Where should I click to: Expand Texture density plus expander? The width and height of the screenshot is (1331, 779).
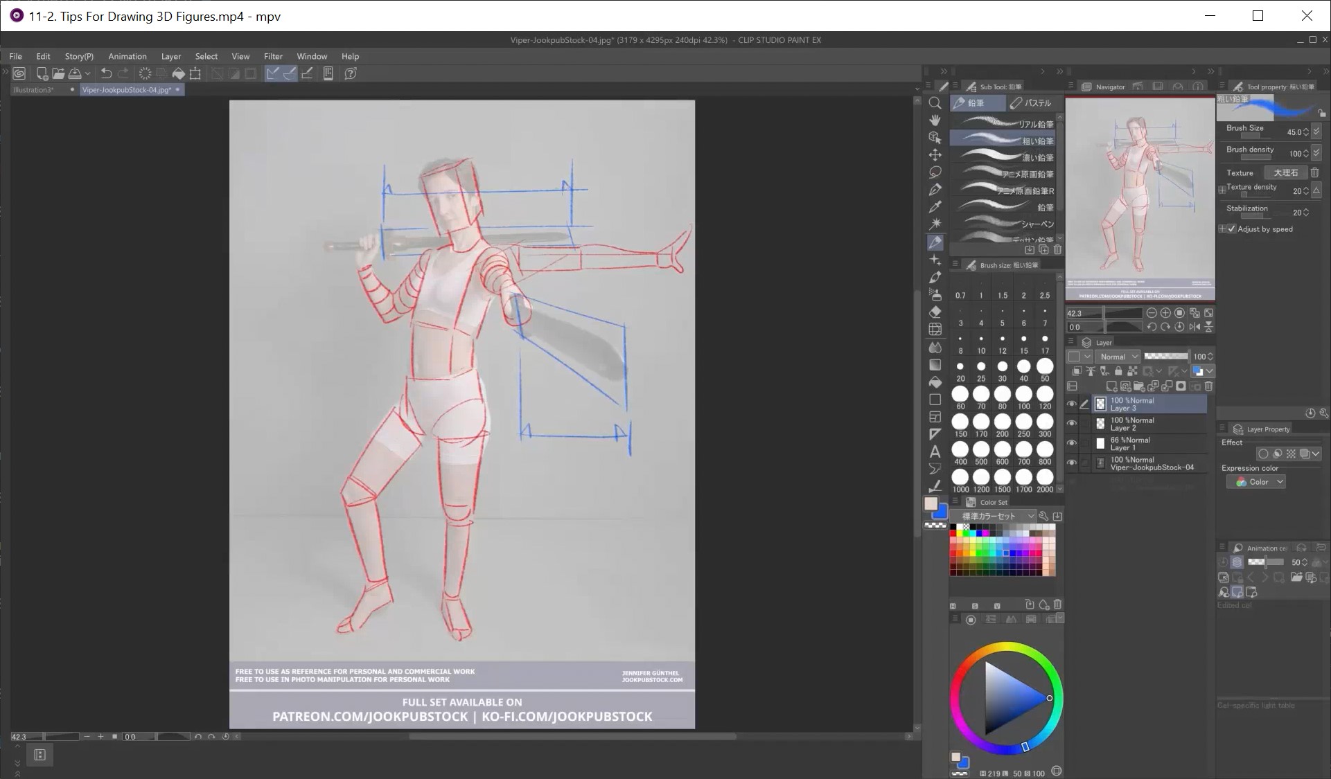[1222, 190]
